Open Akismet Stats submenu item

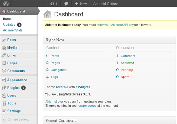coord(13,30)
